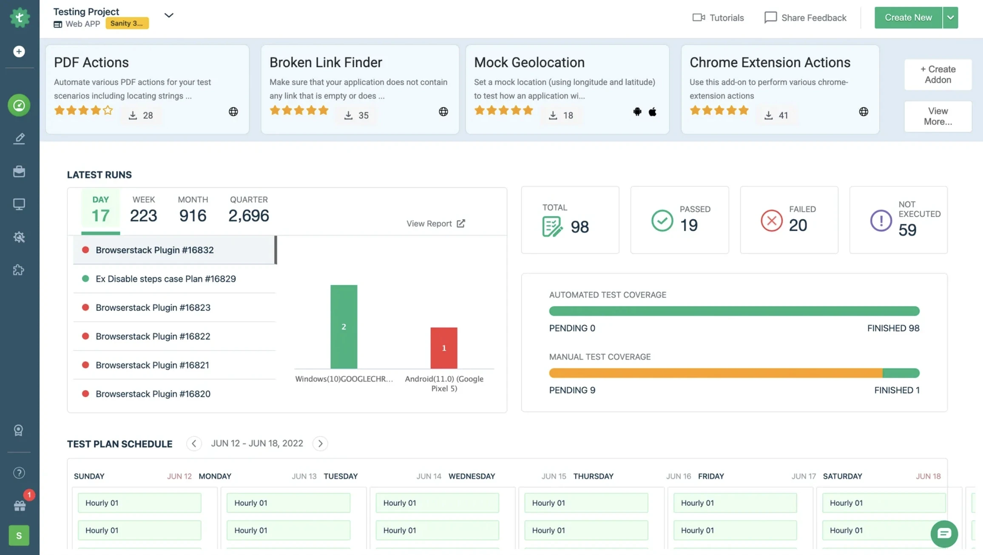Viewport: 983px width, 555px height.
Task: Click the help question mark icon
Action: 19,472
